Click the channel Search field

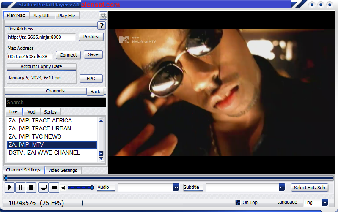click(x=55, y=102)
